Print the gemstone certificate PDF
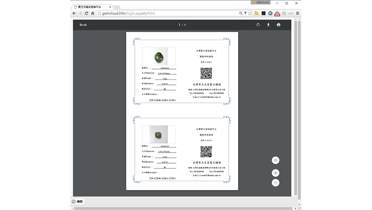Viewport: 372px width, 210px height. pos(279,25)
